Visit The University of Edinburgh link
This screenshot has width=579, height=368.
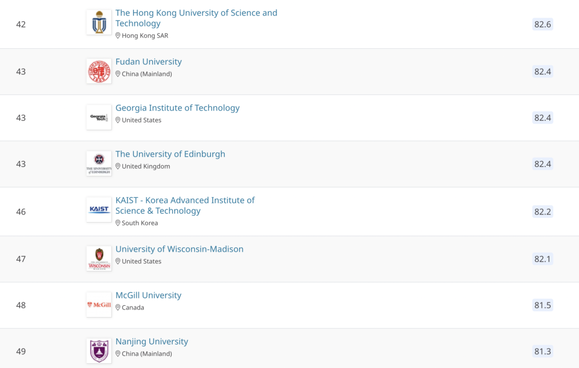tap(170, 154)
